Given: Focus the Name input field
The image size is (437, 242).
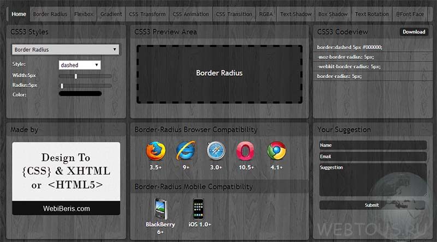Looking at the screenshot, I should click(373, 145).
